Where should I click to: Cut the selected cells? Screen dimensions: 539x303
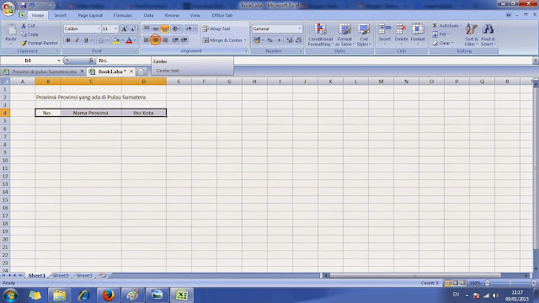click(28, 26)
